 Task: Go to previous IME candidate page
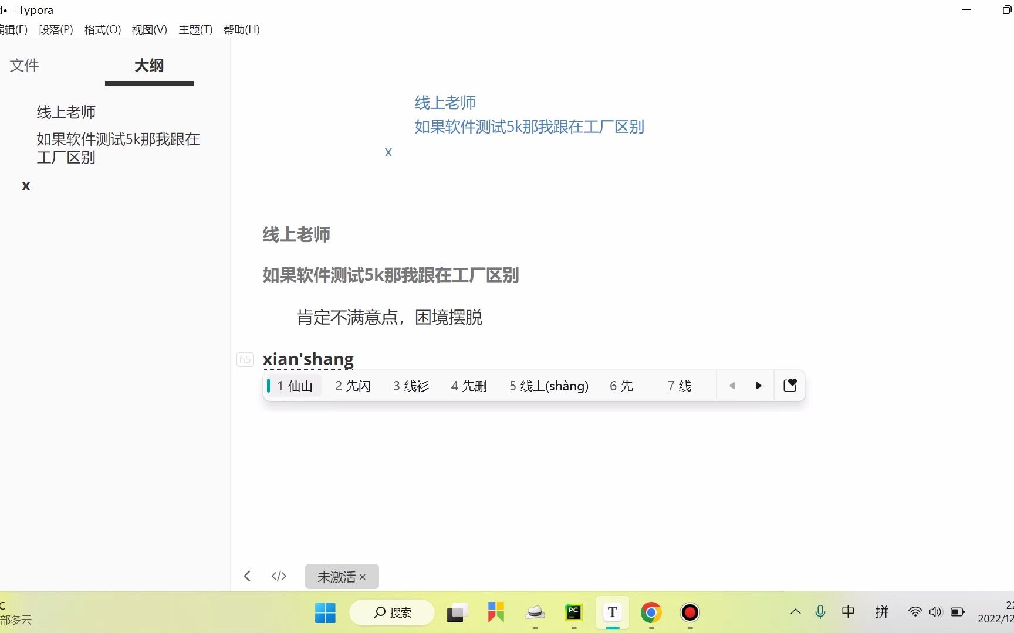(x=732, y=386)
